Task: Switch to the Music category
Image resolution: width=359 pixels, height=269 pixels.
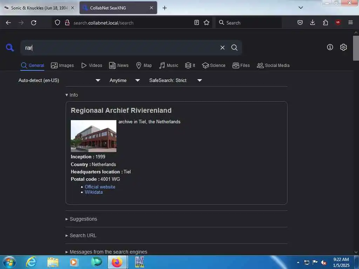Action: pyautogui.click(x=169, y=65)
